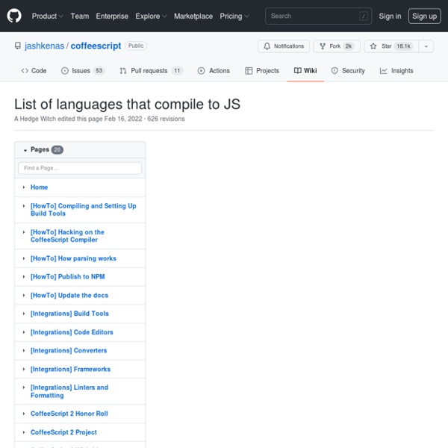Open the Security tab

point(348,71)
